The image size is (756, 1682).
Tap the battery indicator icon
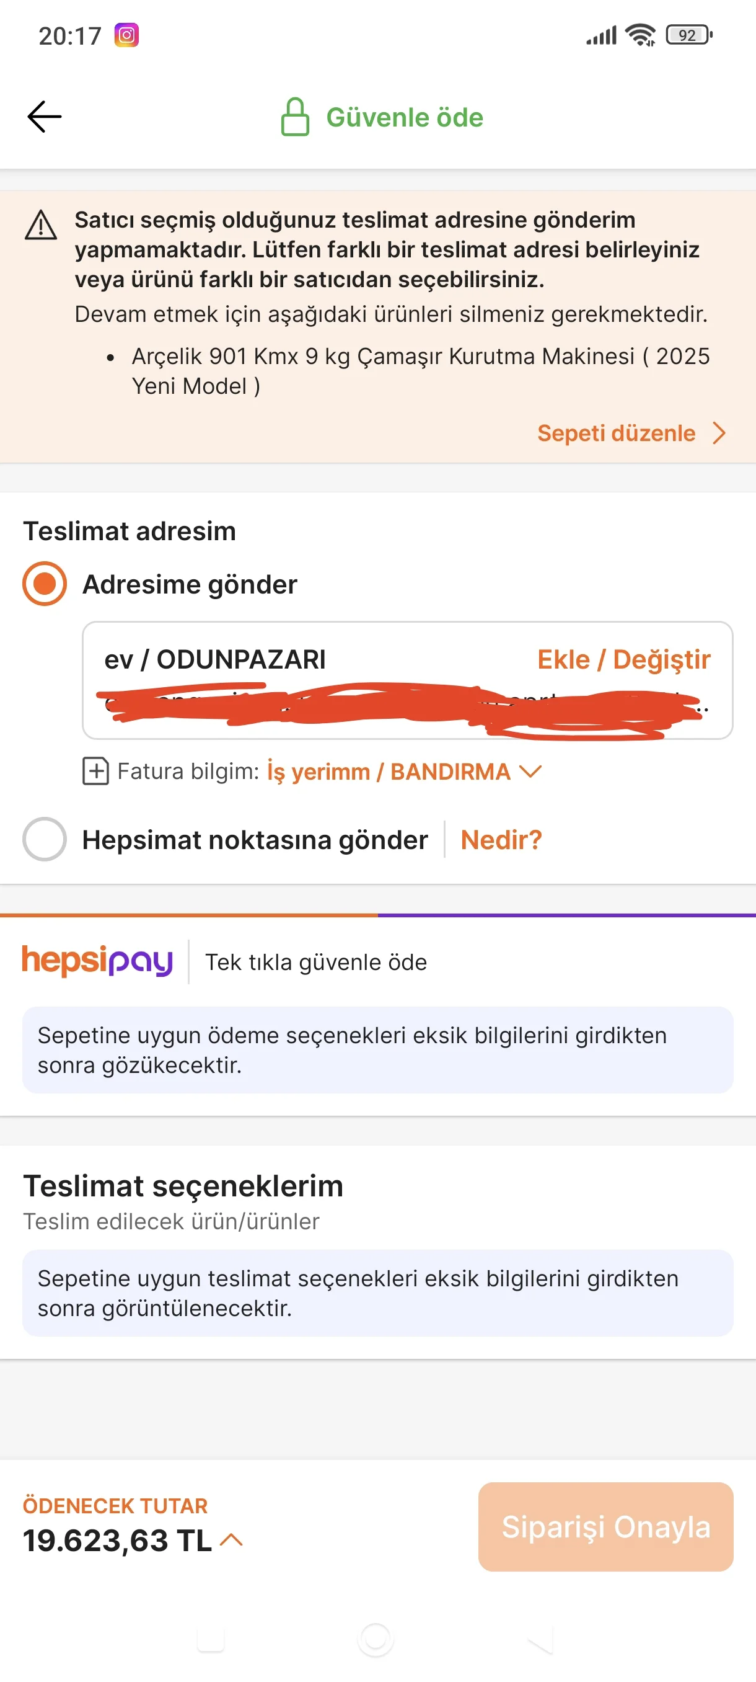pyautogui.click(x=688, y=35)
